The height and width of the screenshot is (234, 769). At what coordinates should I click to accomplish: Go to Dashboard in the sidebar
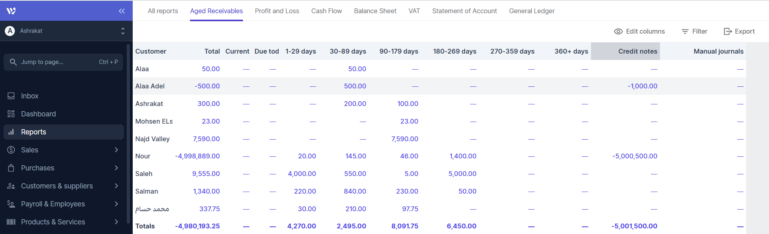[38, 114]
